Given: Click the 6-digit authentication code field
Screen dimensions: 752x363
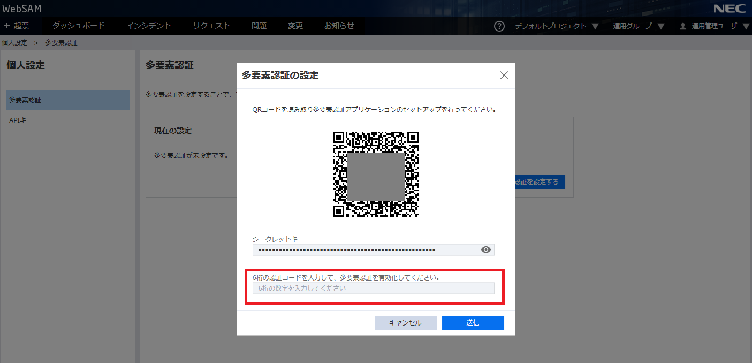Looking at the screenshot, I should pos(373,289).
